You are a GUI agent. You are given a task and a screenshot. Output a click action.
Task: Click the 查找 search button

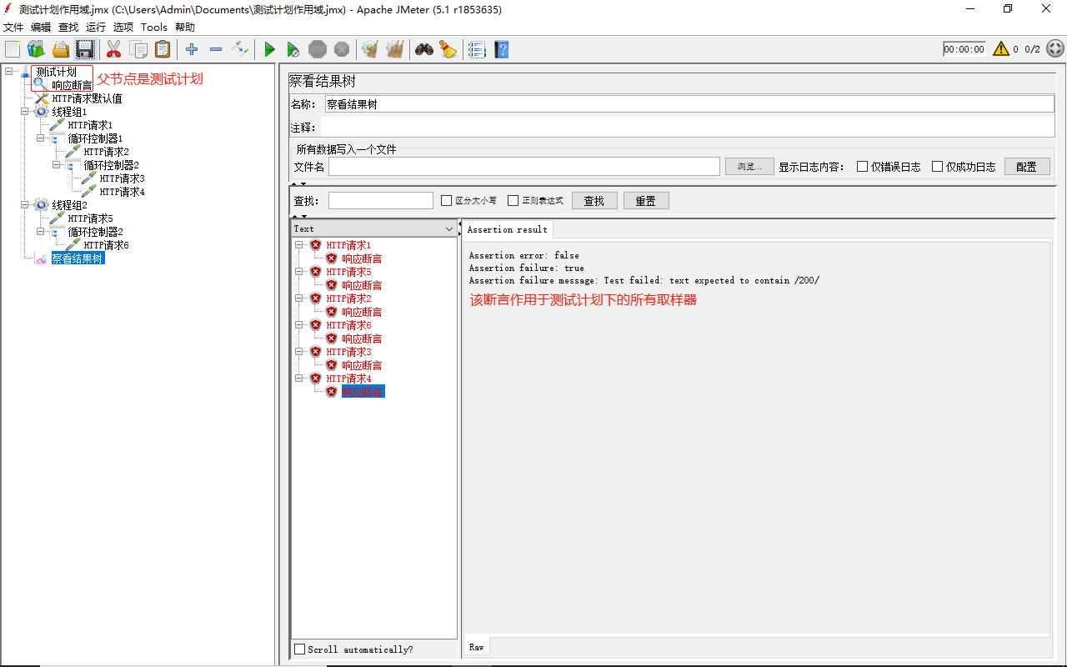pyautogui.click(x=594, y=201)
